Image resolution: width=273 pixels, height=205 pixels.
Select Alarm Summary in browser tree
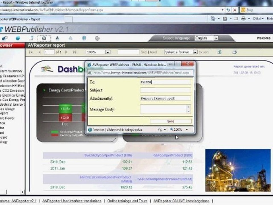(11, 71)
